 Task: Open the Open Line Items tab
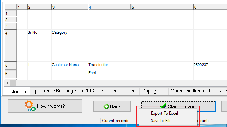click(x=187, y=91)
